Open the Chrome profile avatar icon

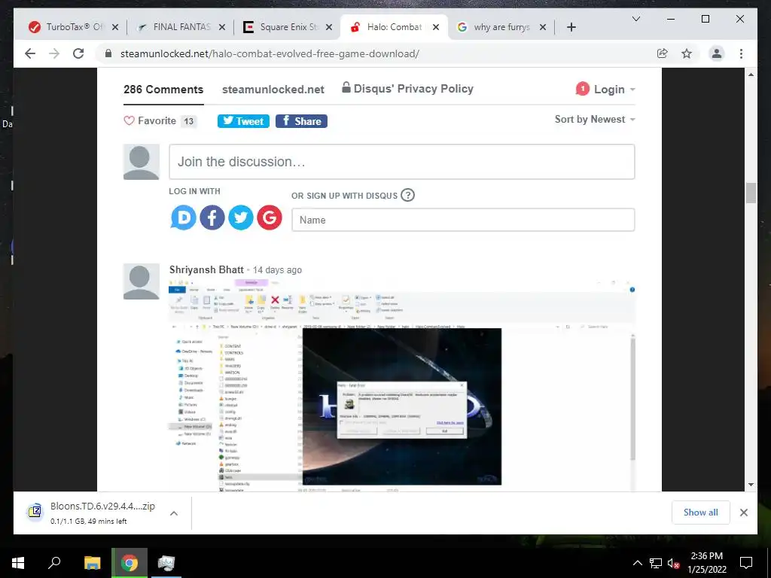click(x=717, y=53)
